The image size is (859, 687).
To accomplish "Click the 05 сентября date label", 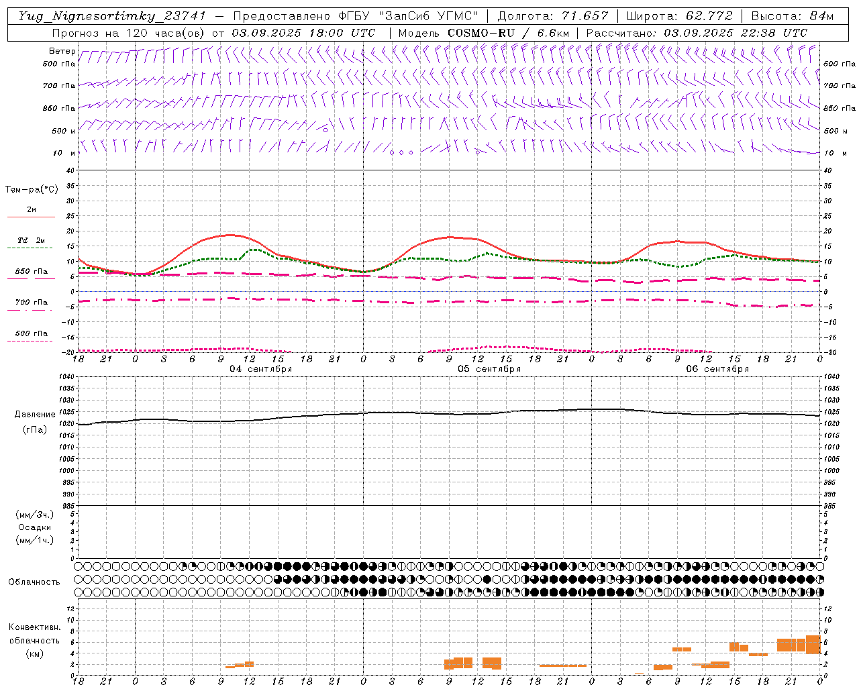I will [489, 369].
